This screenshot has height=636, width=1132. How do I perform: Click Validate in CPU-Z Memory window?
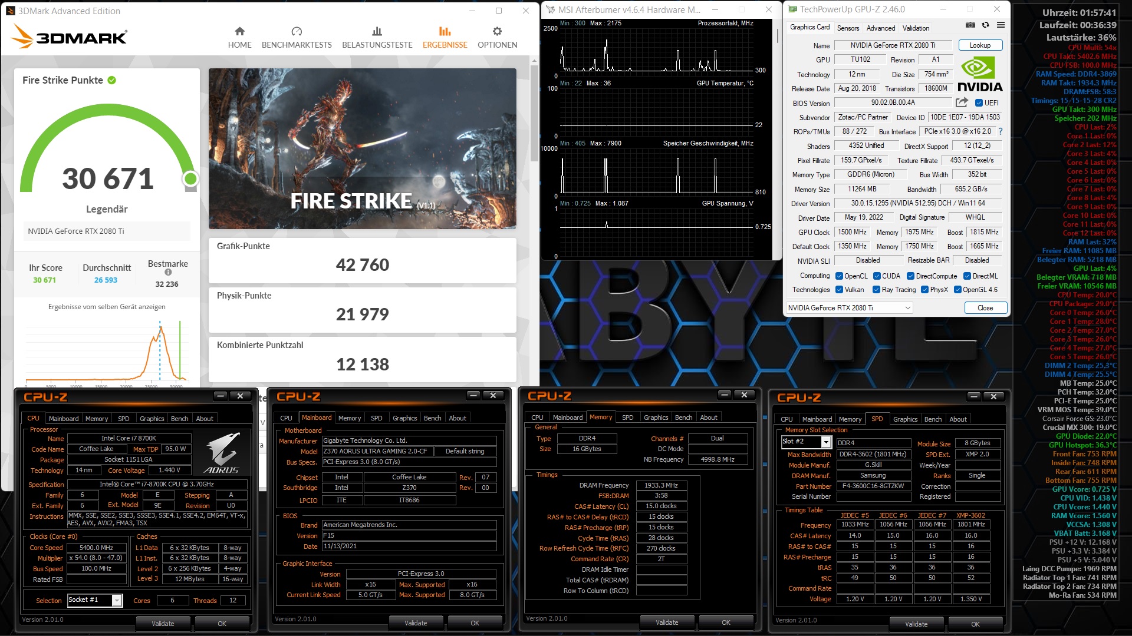667,622
